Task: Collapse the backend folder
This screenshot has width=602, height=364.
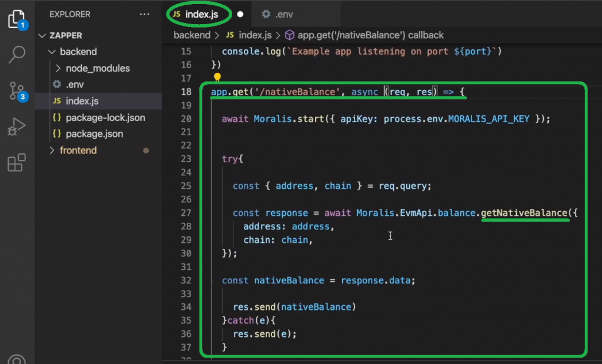Action: pyautogui.click(x=52, y=51)
